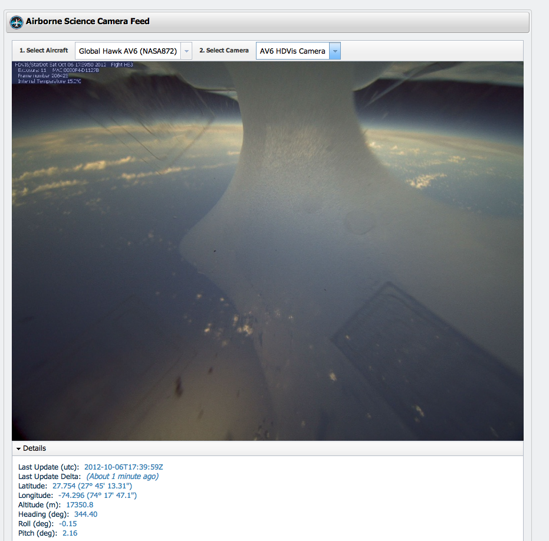Open the aircraft dropdown arrow
The width and height of the screenshot is (549, 541).
pyautogui.click(x=186, y=51)
